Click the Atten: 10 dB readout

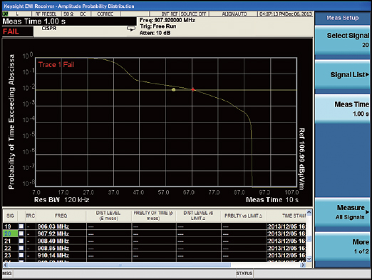(x=155, y=33)
